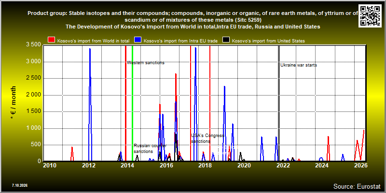Click the "USA's Congress sanctions" annotation label

[207, 138]
